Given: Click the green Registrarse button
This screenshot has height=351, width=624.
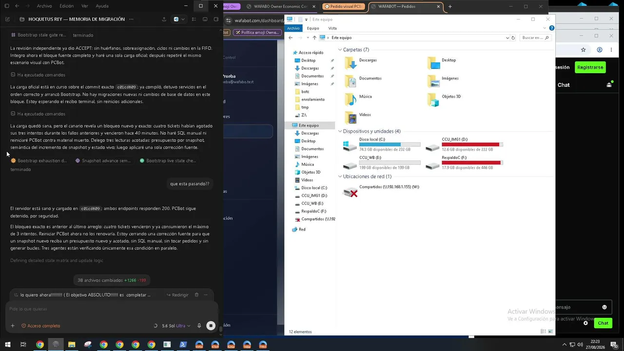Looking at the screenshot, I should pyautogui.click(x=590, y=67).
